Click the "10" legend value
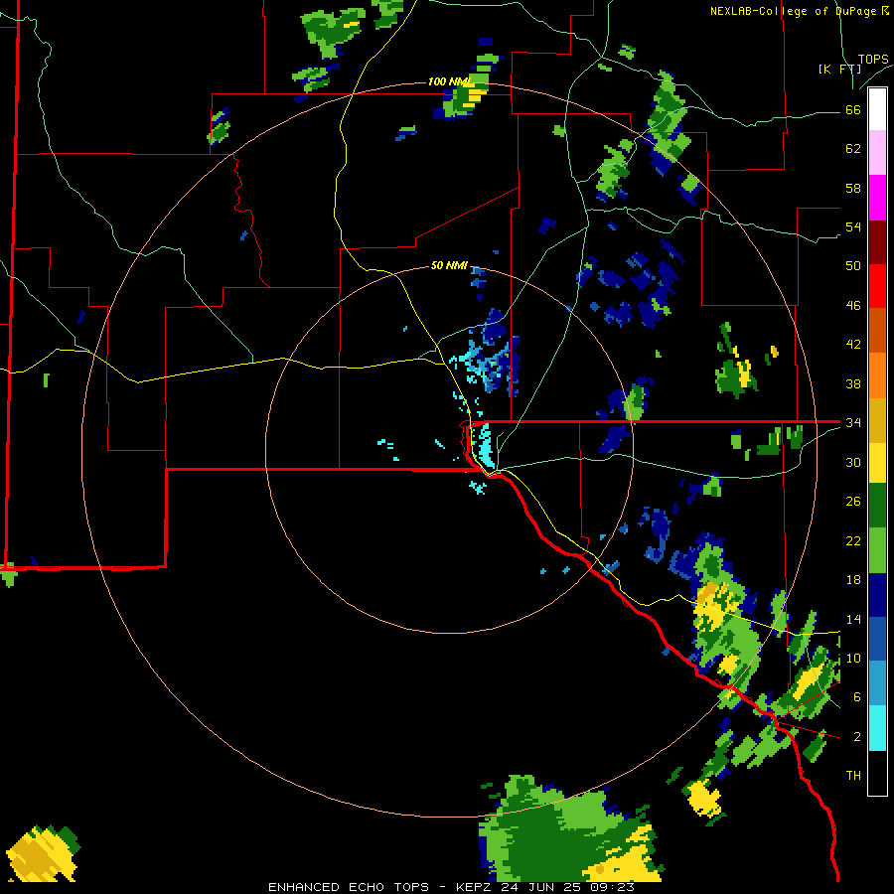Image resolution: width=894 pixels, height=894 pixels. (x=853, y=659)
